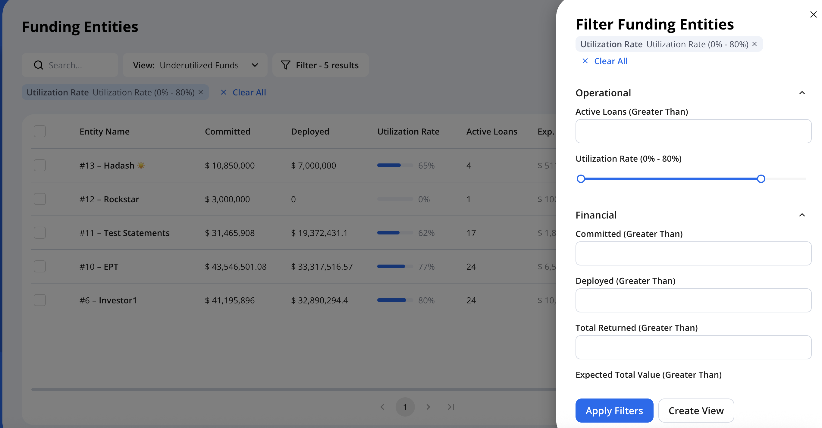Screen dimensions: 822x428
Task: Remove Utilization Rate chip in filter panel
Action: 754,44
